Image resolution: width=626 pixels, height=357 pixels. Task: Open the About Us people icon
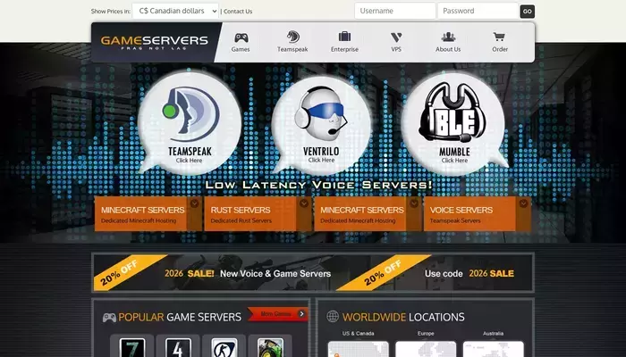(x=448, y=37)
